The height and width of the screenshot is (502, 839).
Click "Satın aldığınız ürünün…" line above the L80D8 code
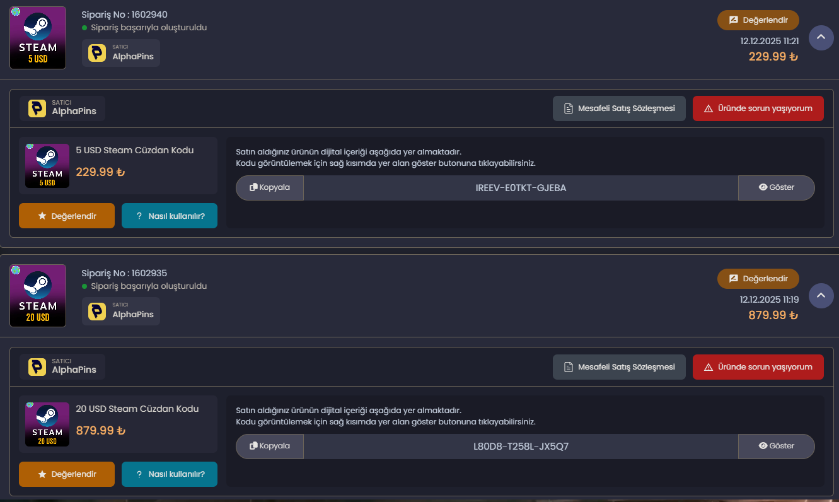click(x=349, y=411)
